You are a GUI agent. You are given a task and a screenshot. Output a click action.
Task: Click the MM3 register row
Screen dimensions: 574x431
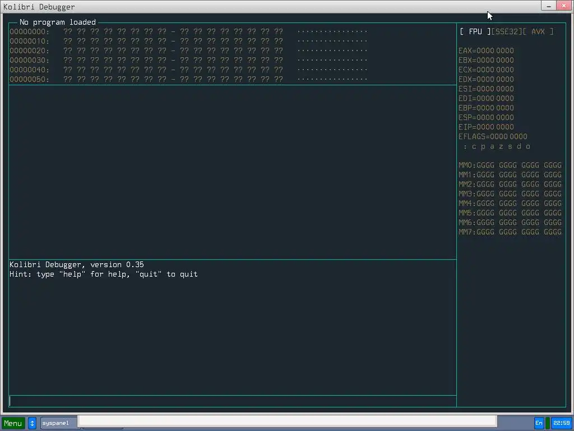click(510, 194)
